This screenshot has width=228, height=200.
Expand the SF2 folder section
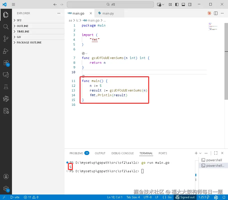pos(38,20)
